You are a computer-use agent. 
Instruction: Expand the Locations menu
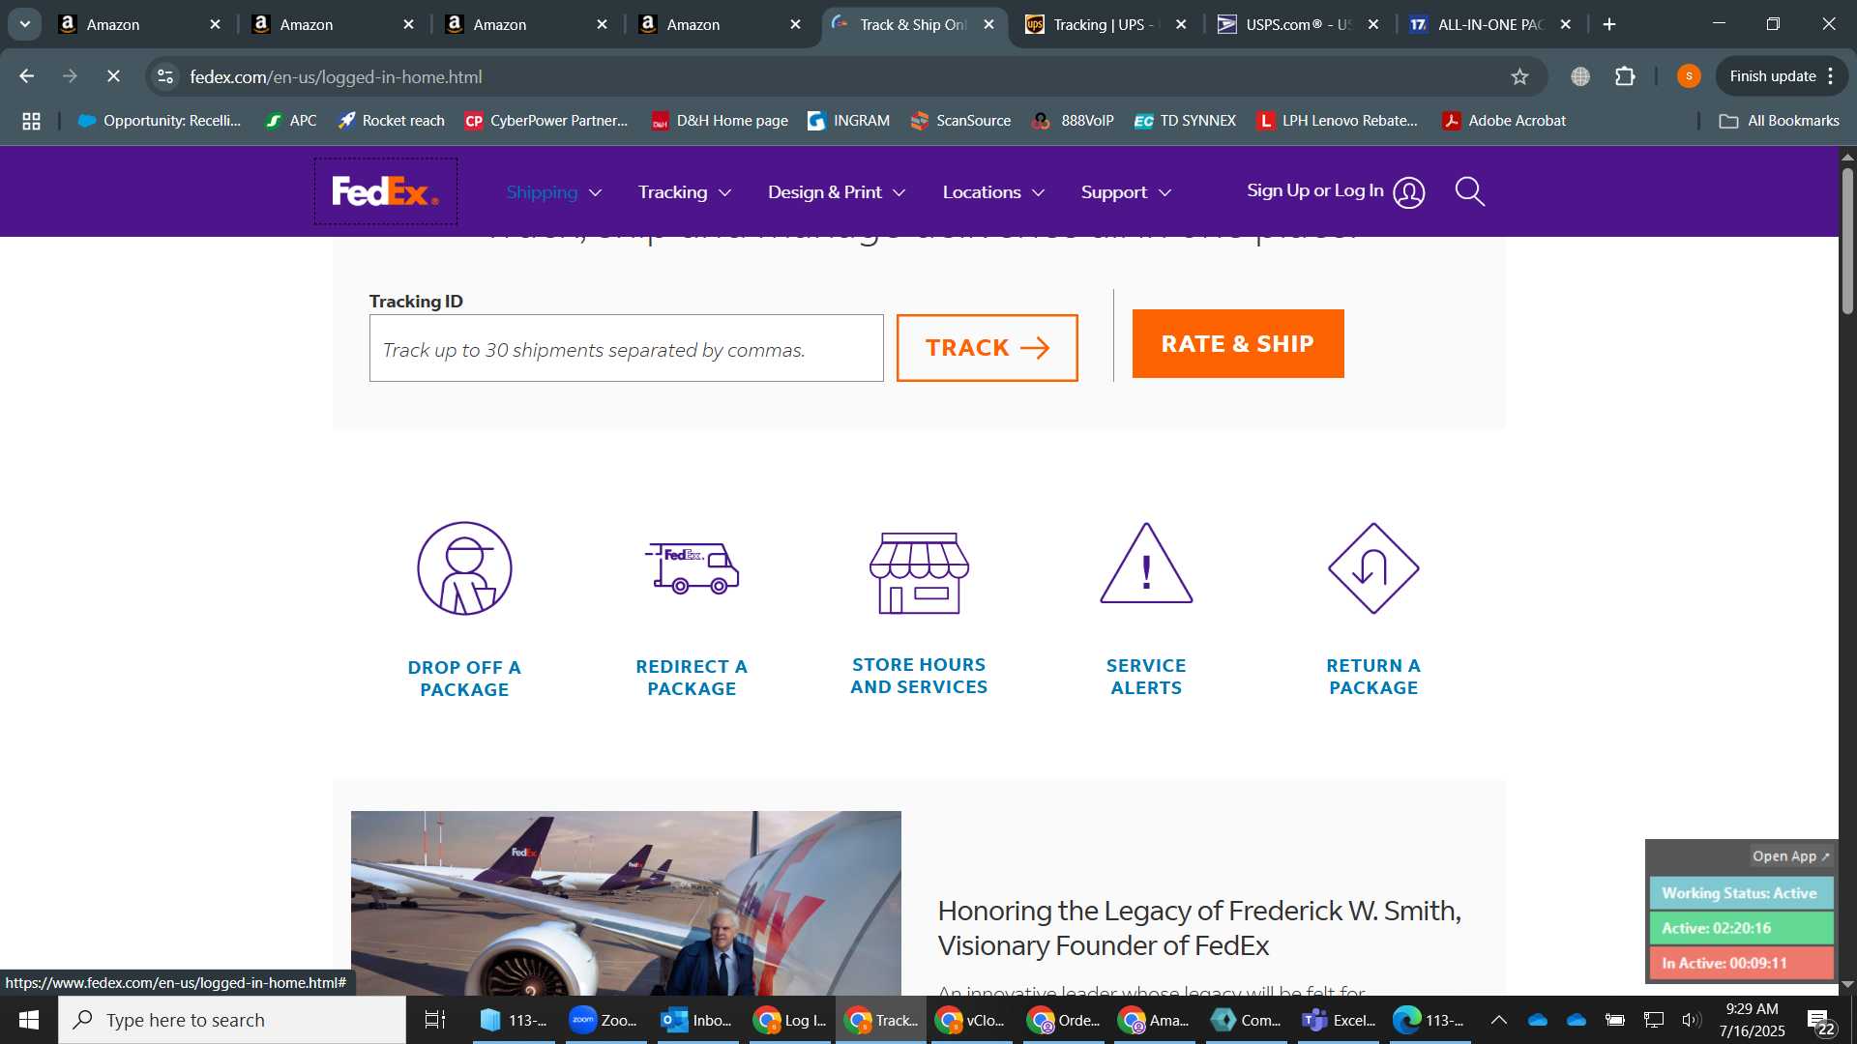pyautogui.click(x=994, y=192)
